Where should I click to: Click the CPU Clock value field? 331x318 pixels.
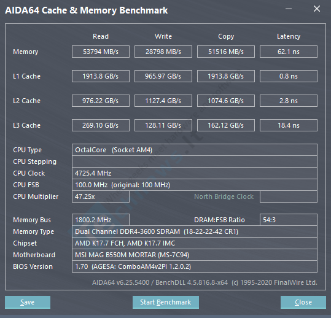[195, 173]
